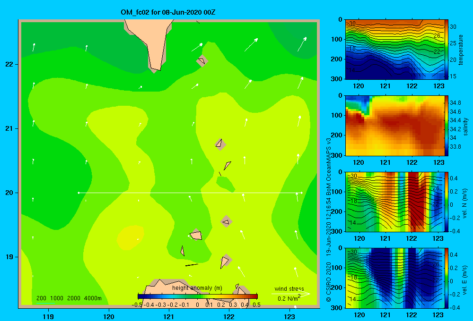
Task: Click the 'salinity' axis label
Action: 465,127
